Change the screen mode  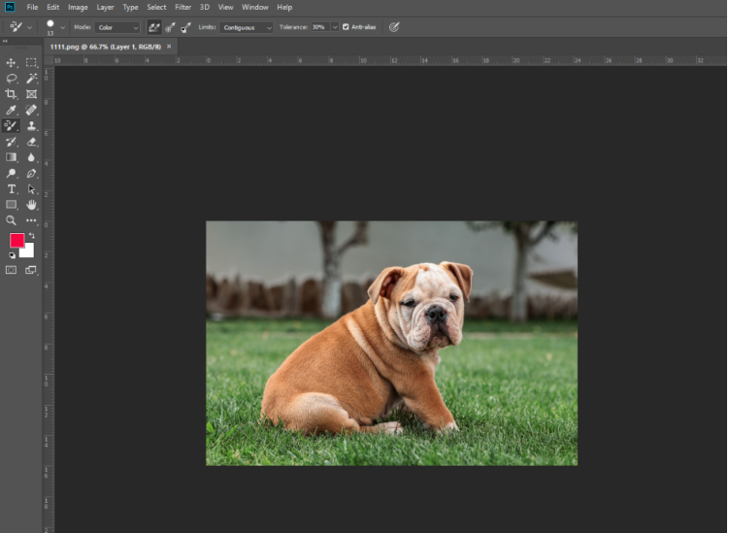click(x=31, y=270)
